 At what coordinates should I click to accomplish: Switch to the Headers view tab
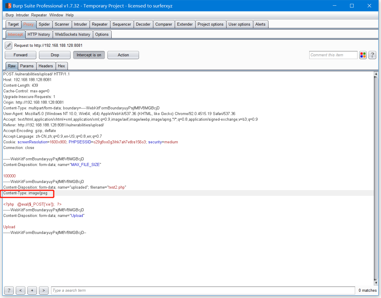point(46,66)
